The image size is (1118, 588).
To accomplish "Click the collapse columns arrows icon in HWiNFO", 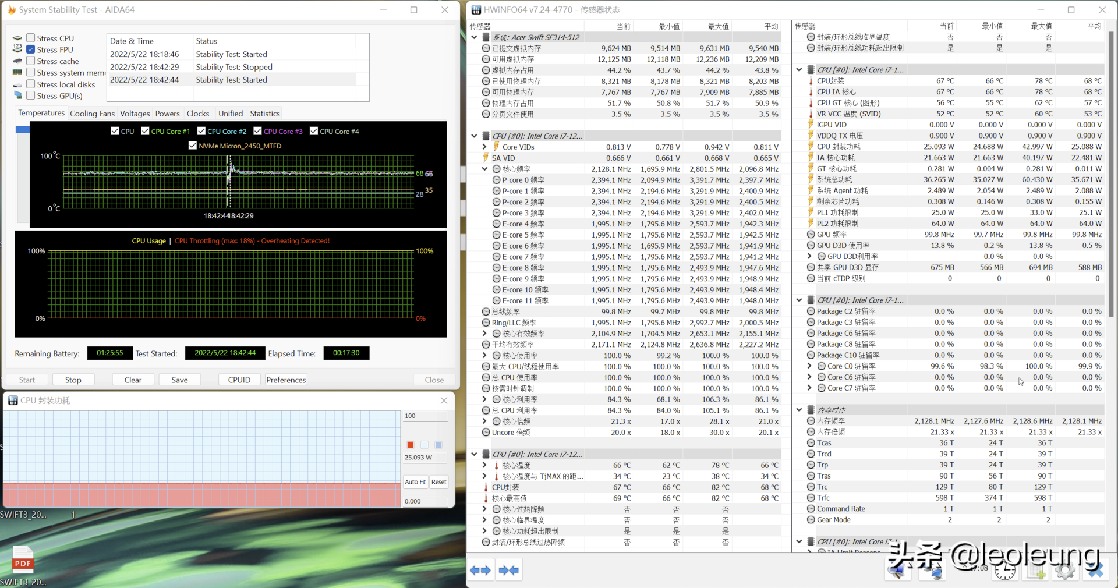I will click(x=509, y=570).
